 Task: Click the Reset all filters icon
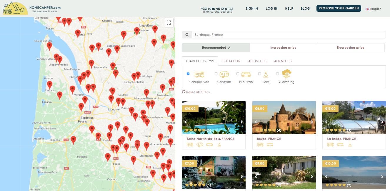(x=184, y=92)
